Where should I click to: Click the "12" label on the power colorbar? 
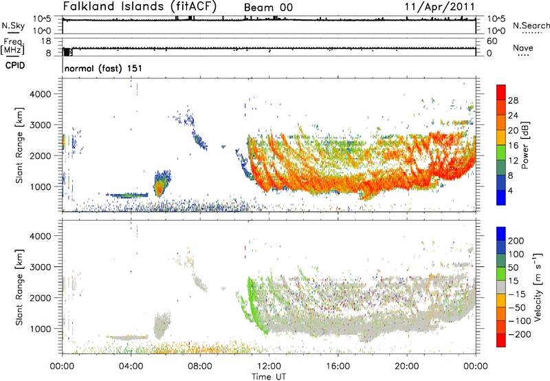click(x=513, y=161)
